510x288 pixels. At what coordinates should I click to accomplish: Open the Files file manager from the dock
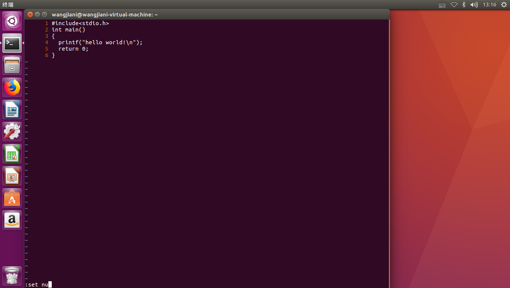pyautogui.click(x=12, y=65)
